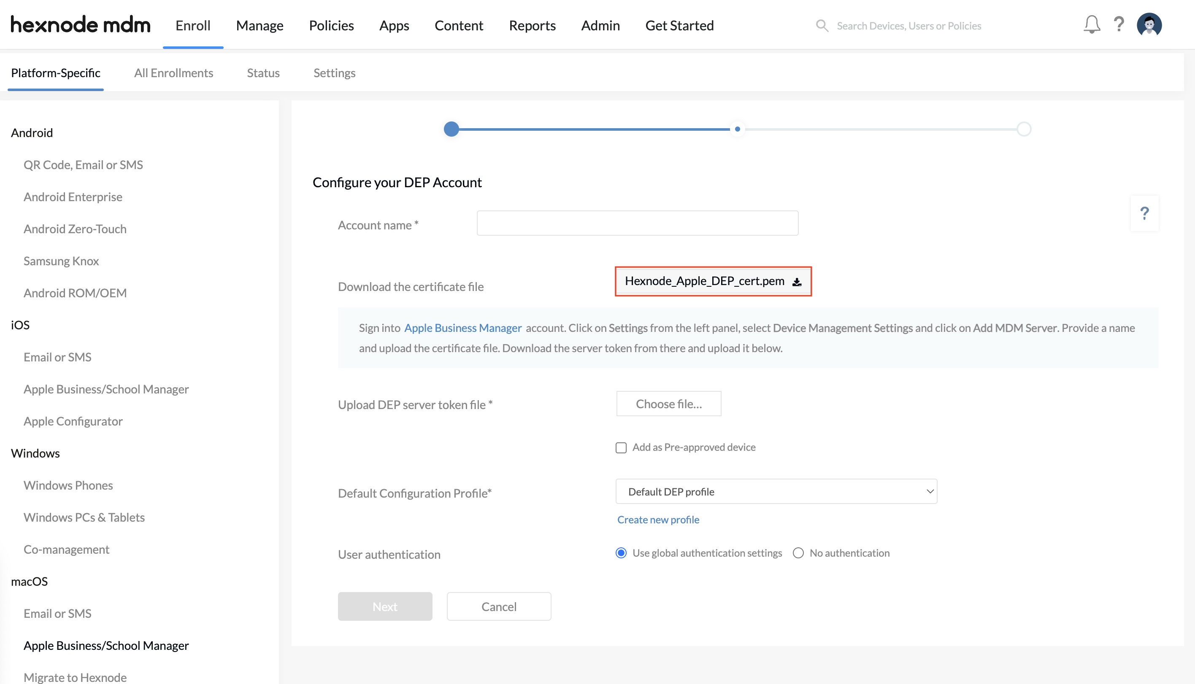Viewport: 1195px width, 684px height.
Task: Click the download icon beside certificate filename
Action: (797, 282)
